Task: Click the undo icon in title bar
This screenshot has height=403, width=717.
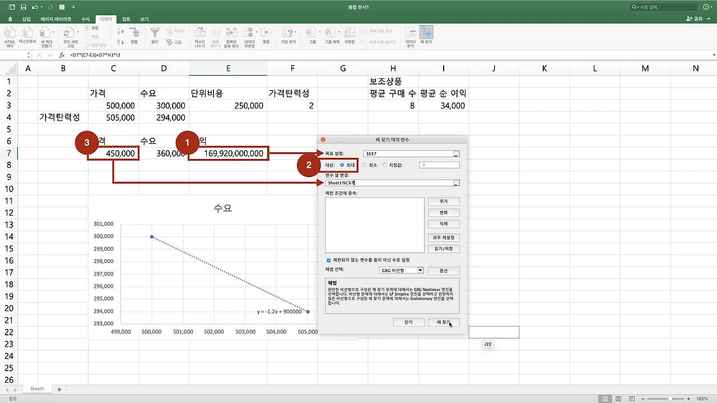Action: 35,7
